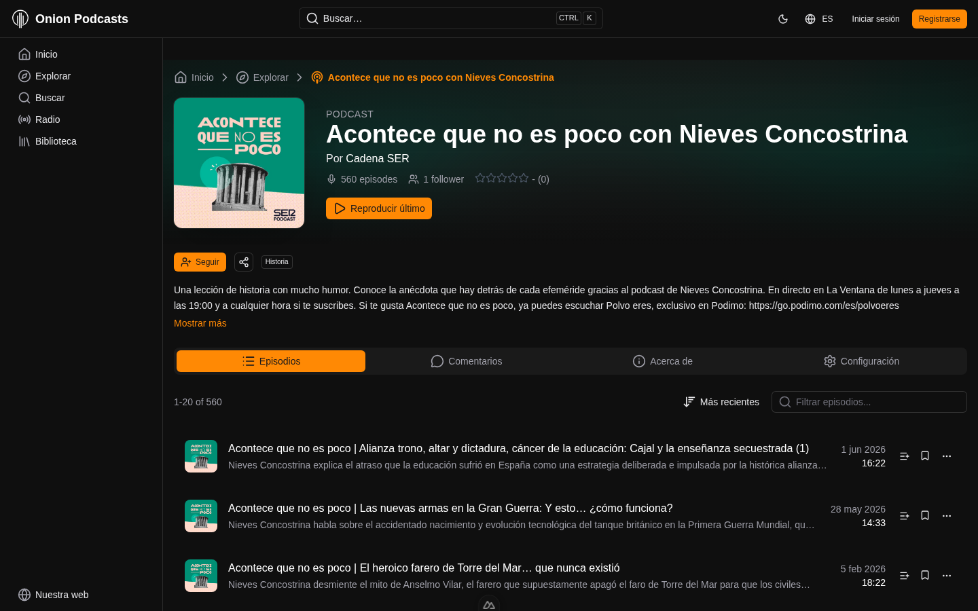Add the Gran Guerra episode to queue
Viewport: 978px width, 611px height.
(905, 516)
